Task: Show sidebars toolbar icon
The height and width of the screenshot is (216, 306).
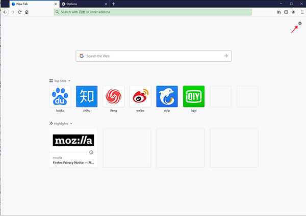Action: pos(286,12)
